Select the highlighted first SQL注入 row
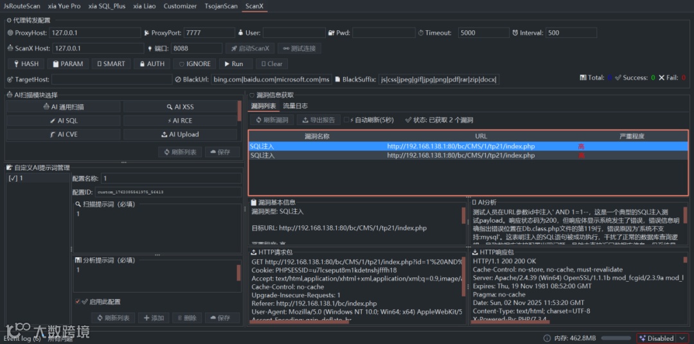The image size is (694, 344). pos(468,146)
